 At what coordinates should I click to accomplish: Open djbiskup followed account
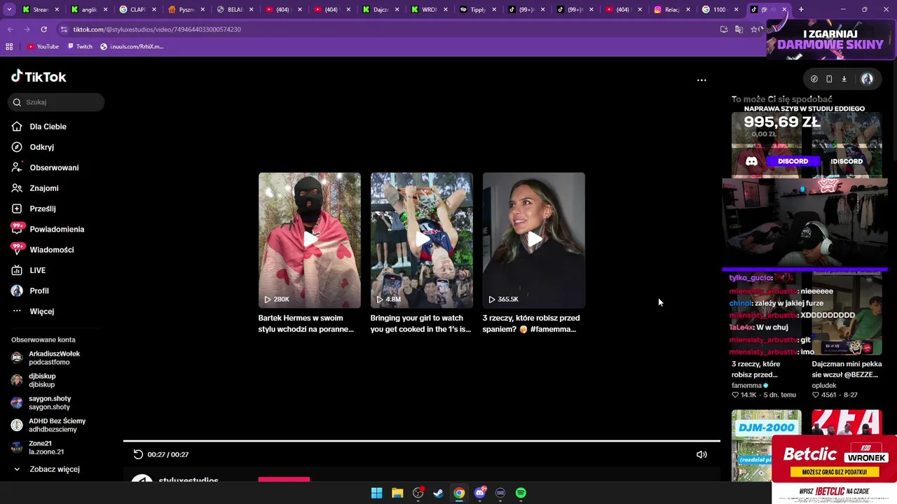[42, 380]
